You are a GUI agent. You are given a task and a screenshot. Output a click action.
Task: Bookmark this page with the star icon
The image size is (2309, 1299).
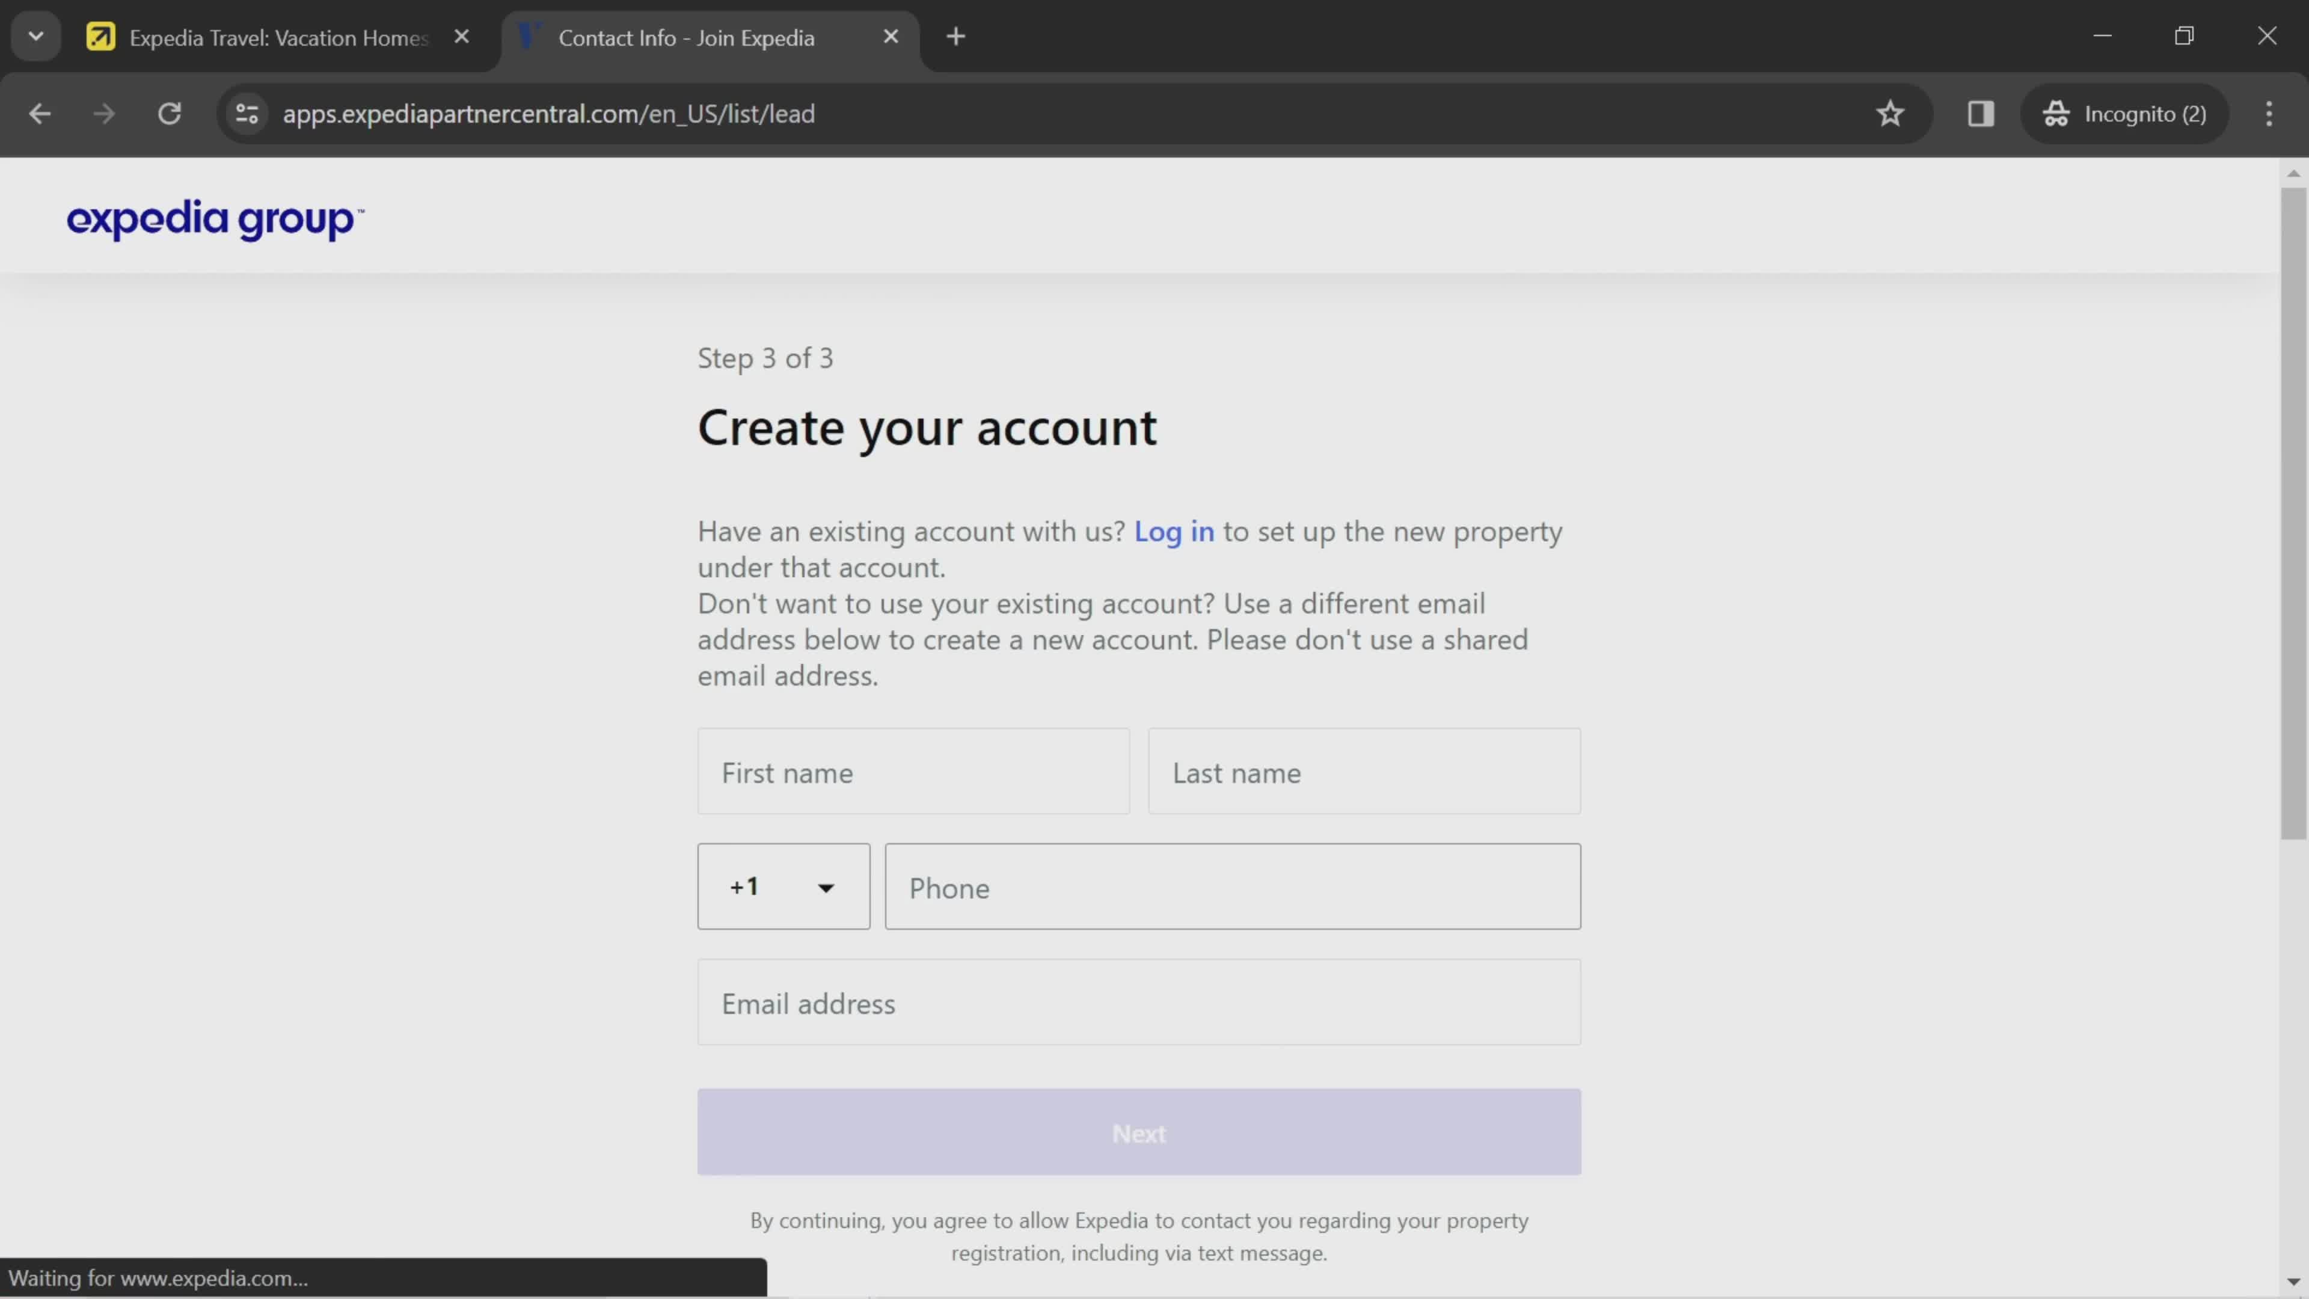pos(1889,114)
